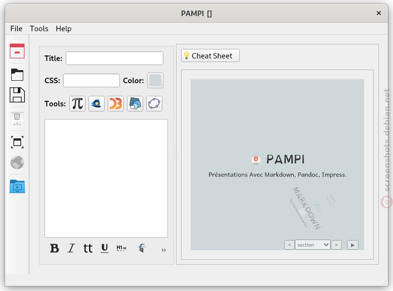
Task: Open the Help menu
Action: (64, 29)
